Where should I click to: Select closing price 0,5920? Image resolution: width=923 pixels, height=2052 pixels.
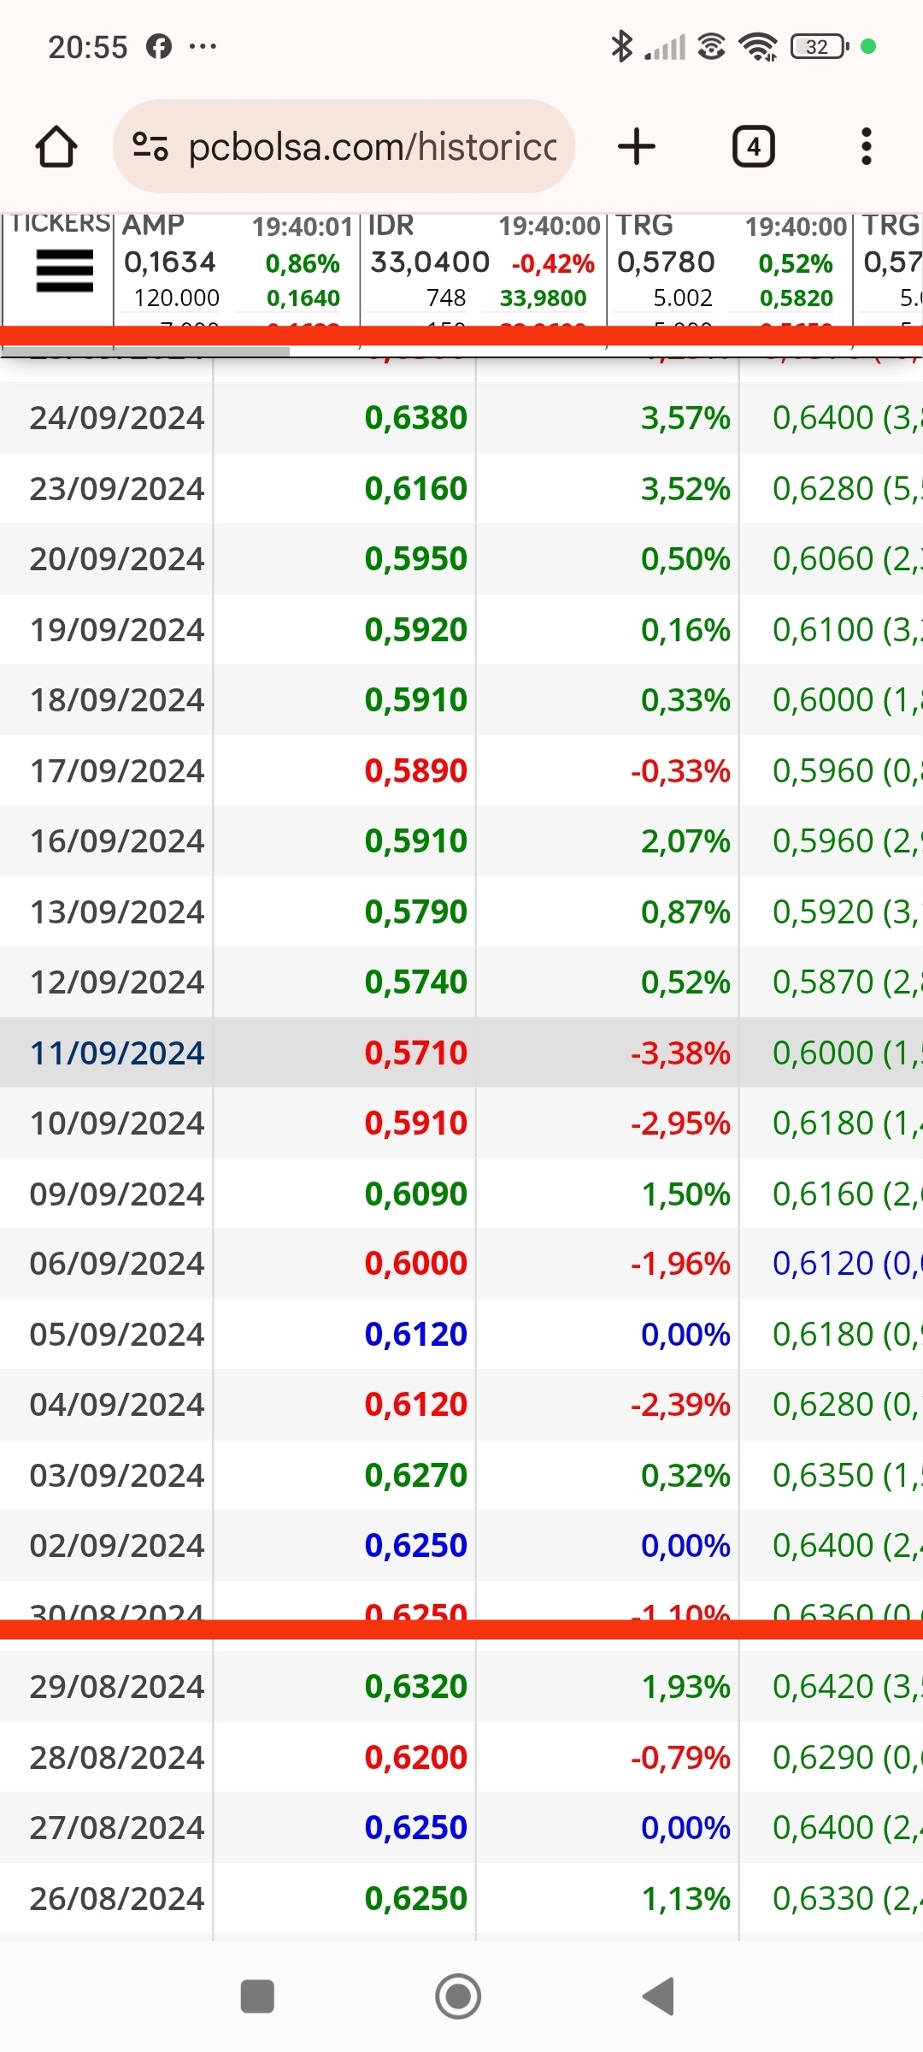[416, 630]
